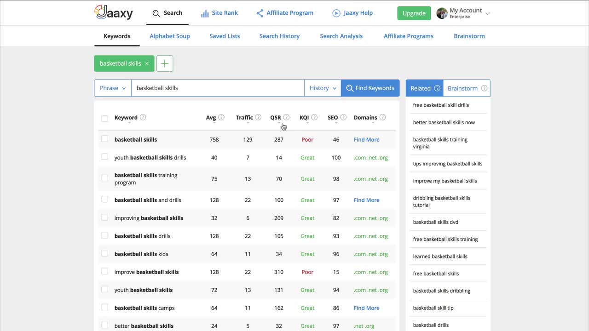Screen dimensions: 589x331
Task: Open Site Rank bar chart icon
Action: pos(205,13)
